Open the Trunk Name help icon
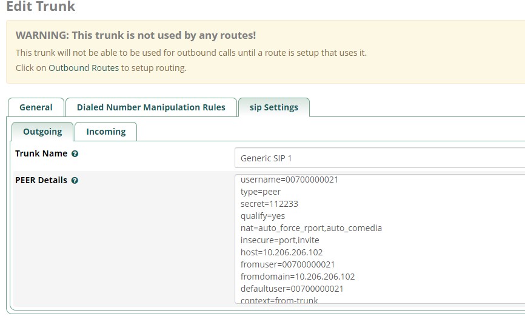 coord(75,154)
